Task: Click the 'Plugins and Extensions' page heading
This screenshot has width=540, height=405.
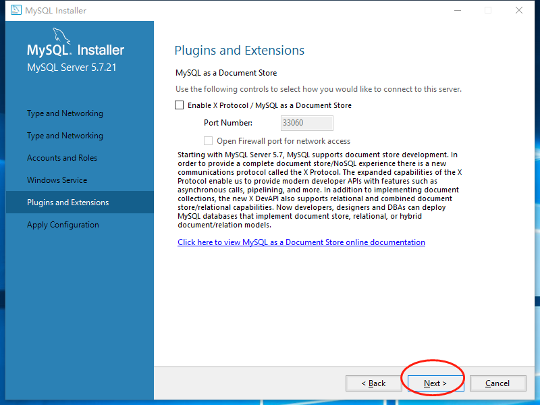Action: pyautogui.click(x=240, y=50)
